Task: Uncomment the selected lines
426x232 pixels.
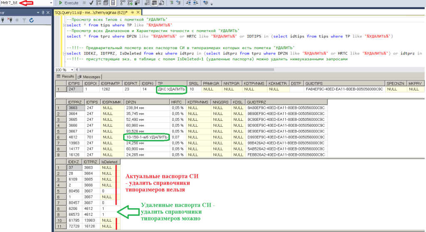Action: [178, 3]
